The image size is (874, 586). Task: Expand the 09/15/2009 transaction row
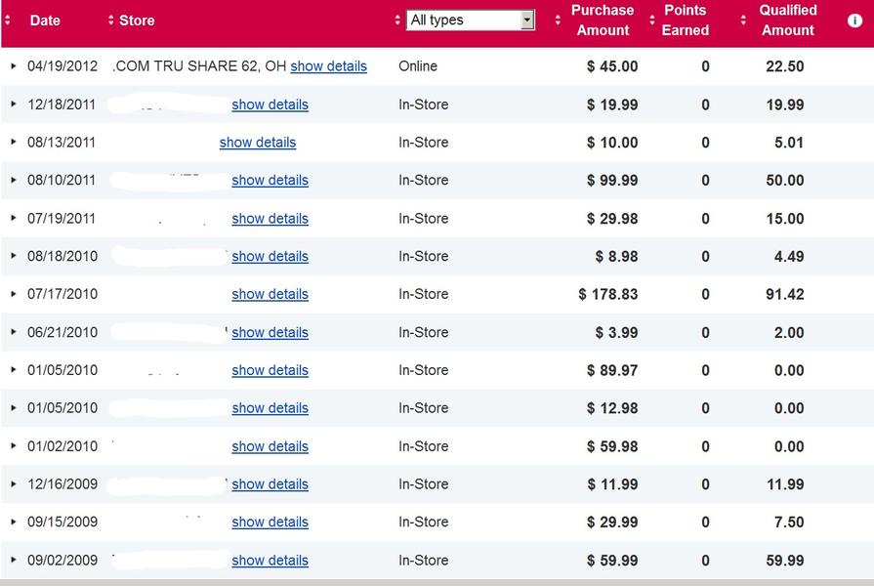pyautogui.click(x=14, y=522)
